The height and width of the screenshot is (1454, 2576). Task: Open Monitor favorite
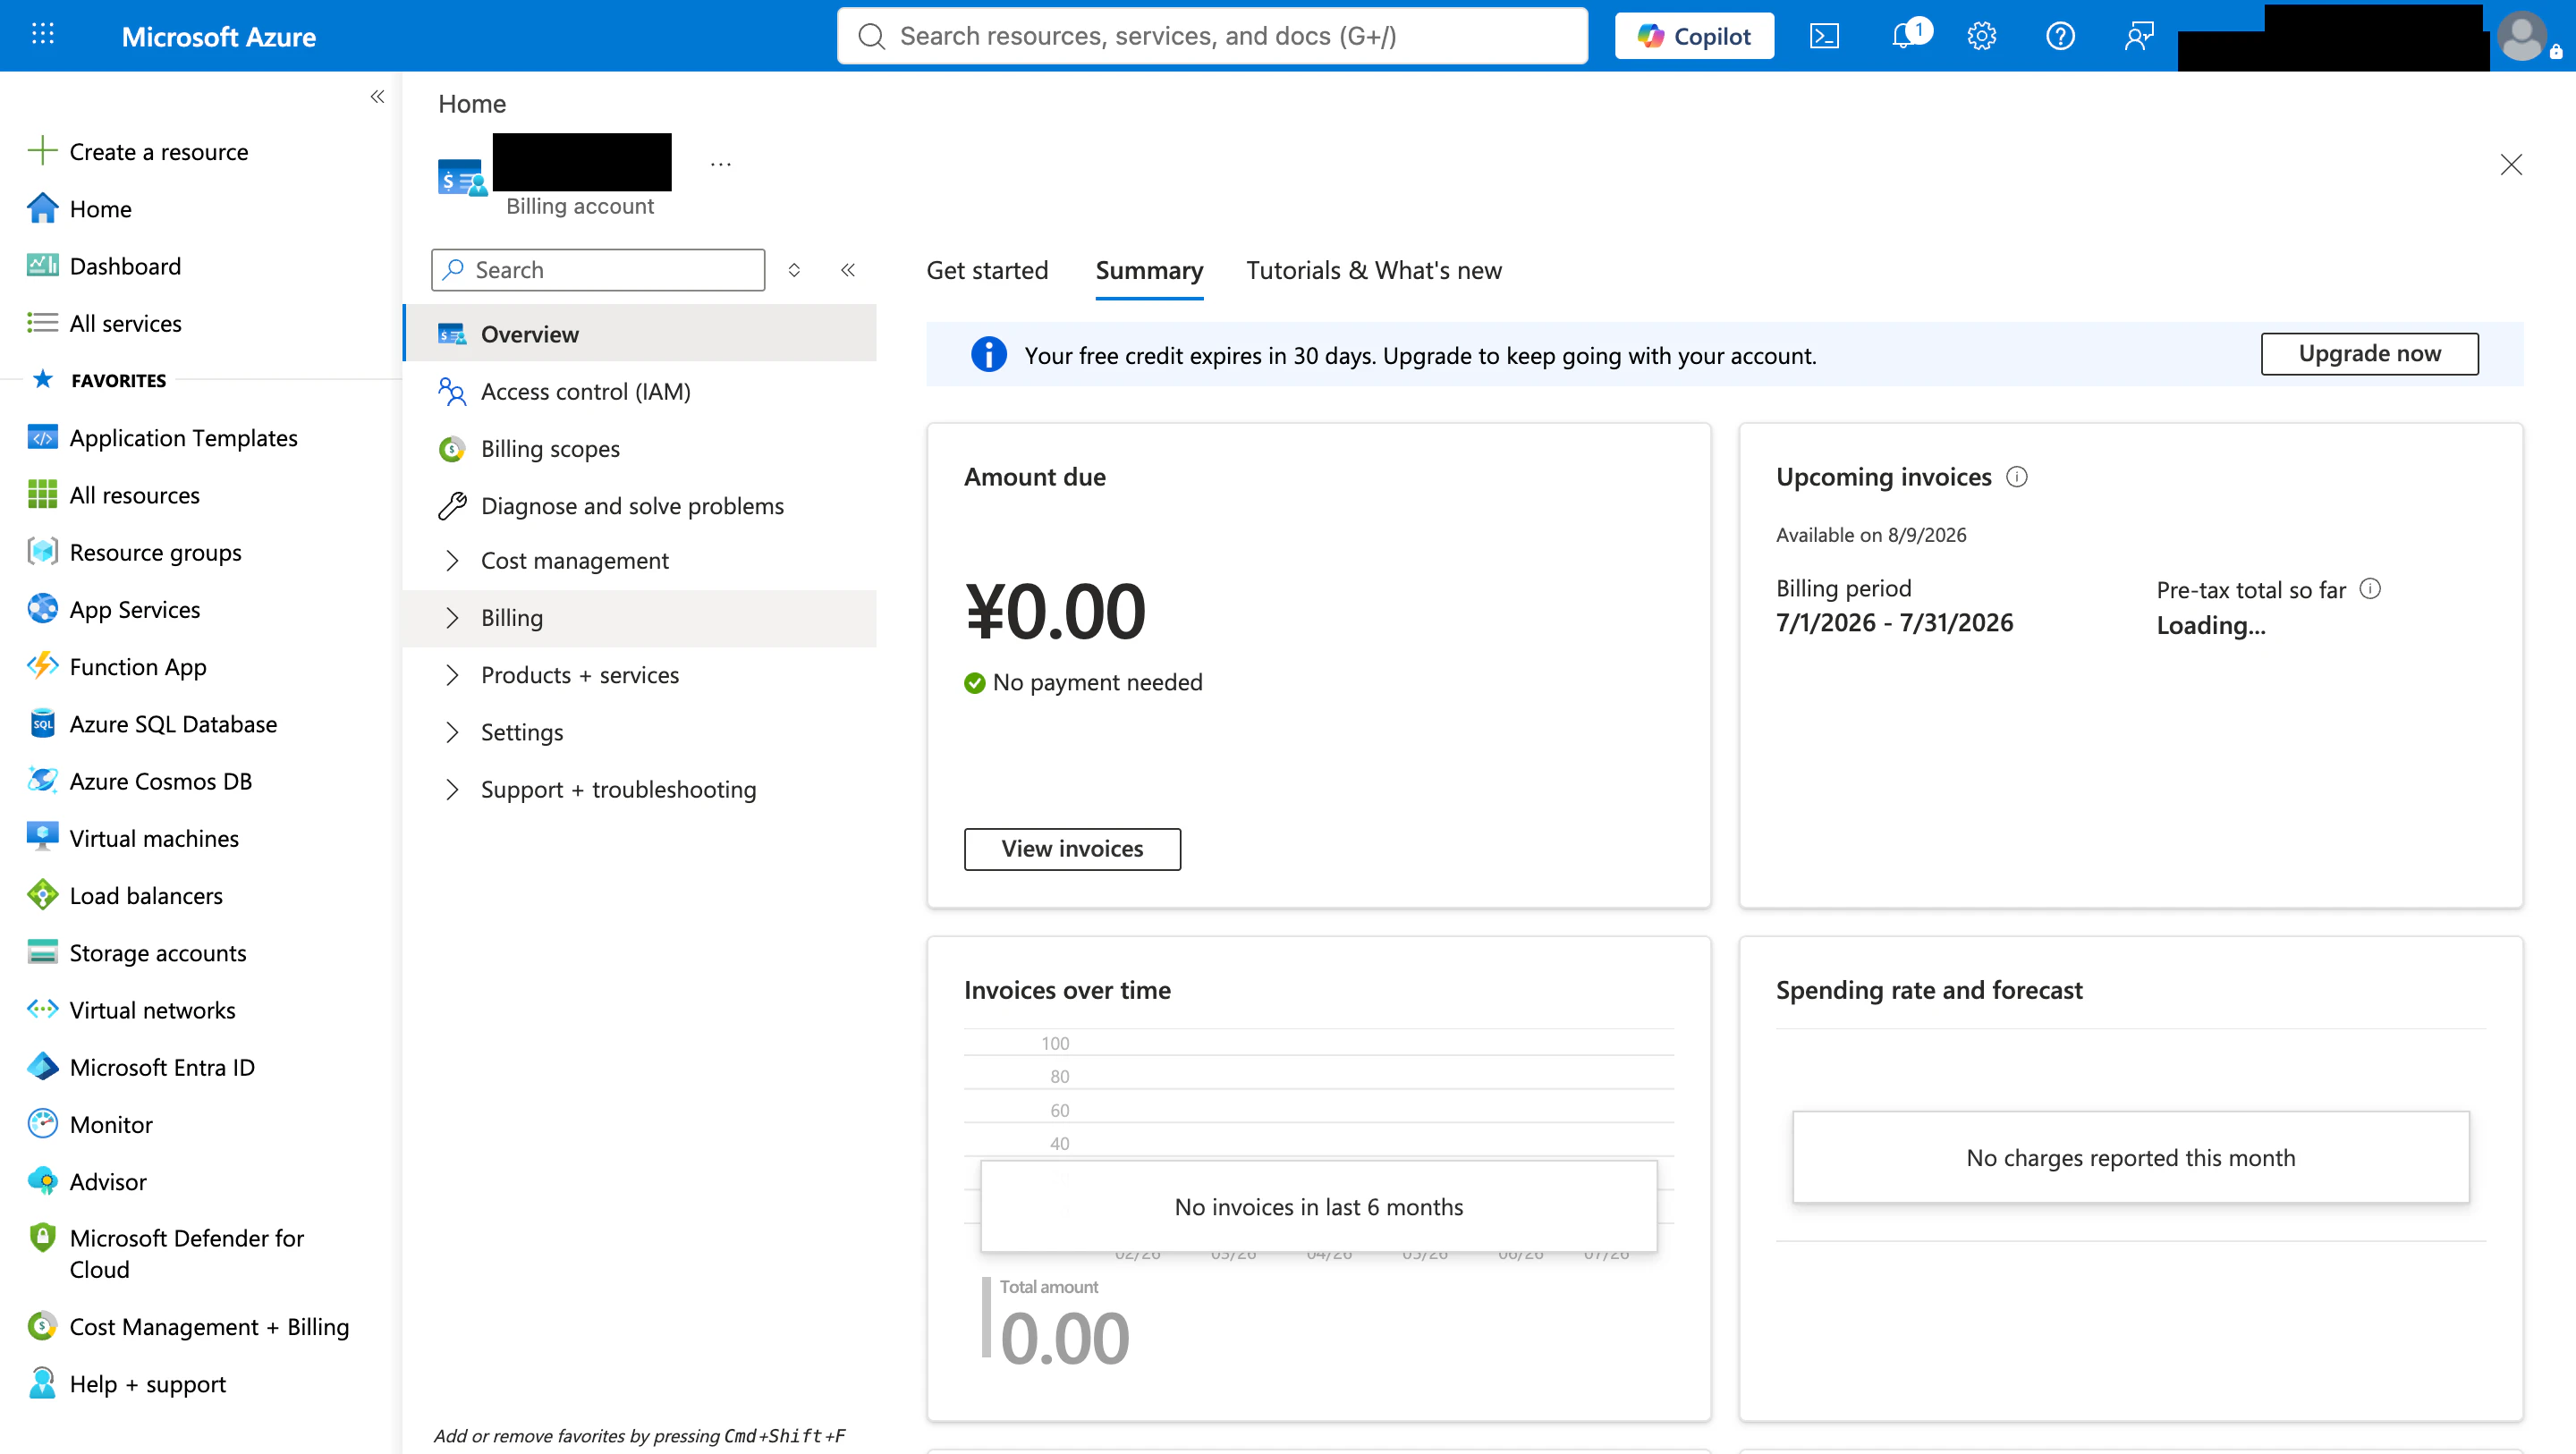click(x=111, y=1124)
